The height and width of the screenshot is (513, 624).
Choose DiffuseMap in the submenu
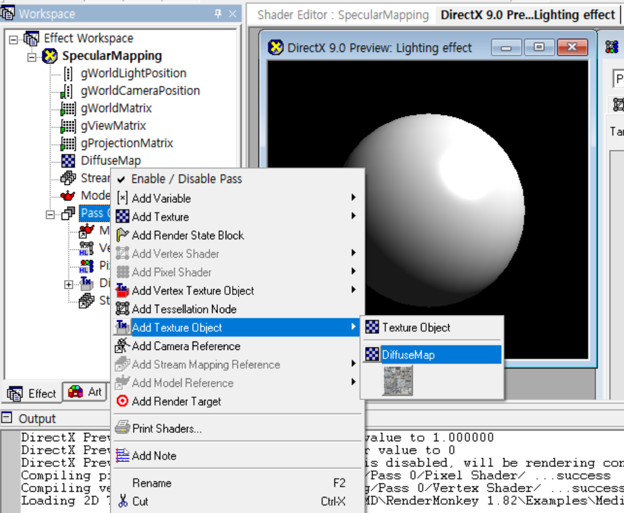[433, 355]
